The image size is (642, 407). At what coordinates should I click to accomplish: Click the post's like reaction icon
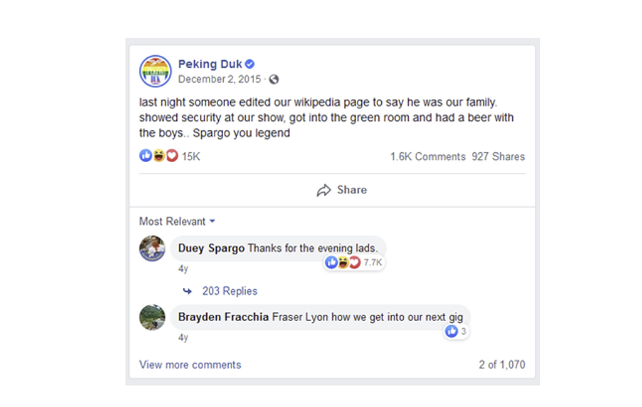click(x=145, y=156)
